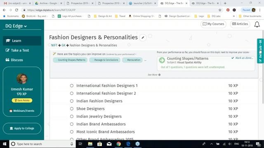This screenshot has height=148, width=264.
Task: Select the Indian Brand Ambassadors radio button
Action: 72,124
